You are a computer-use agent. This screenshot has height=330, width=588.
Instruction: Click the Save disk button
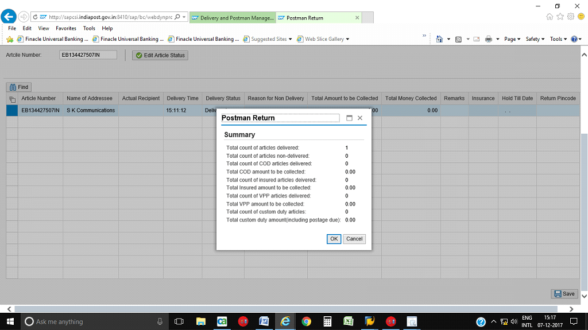point(564,294)
